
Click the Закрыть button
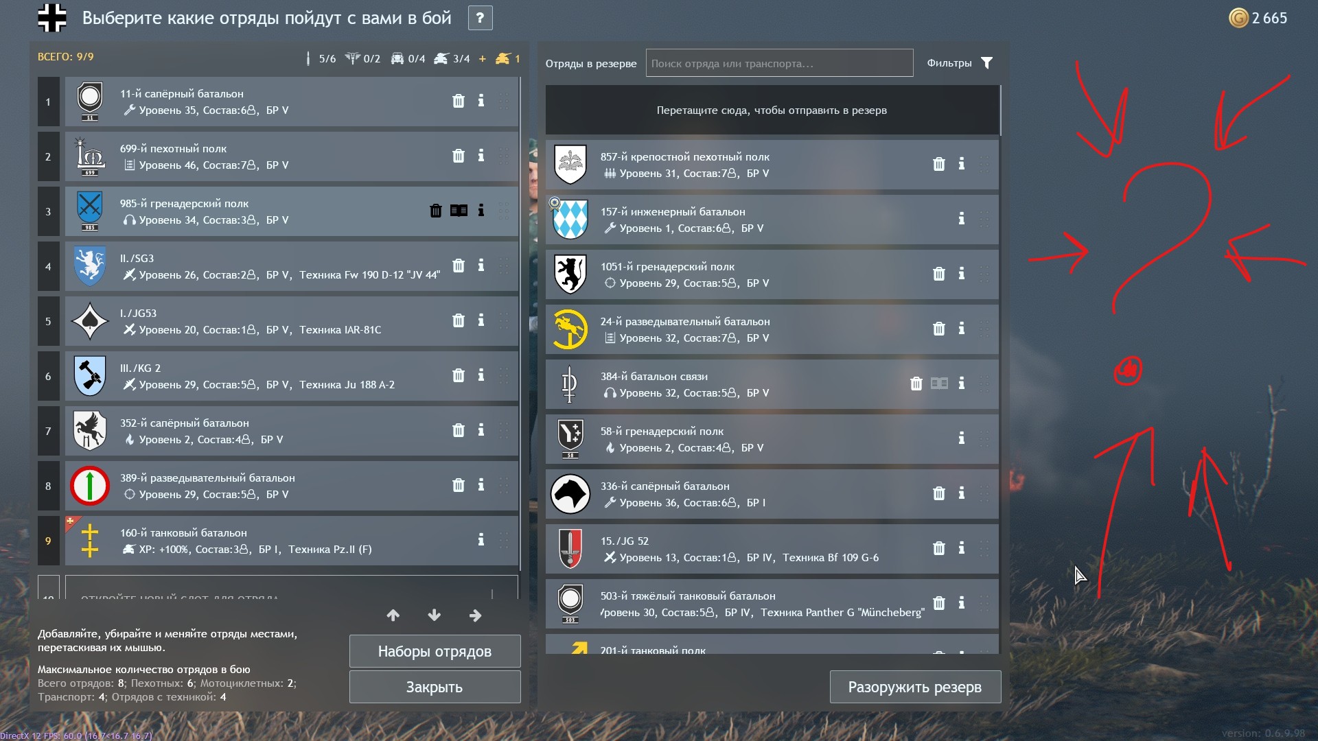(x=435, y=687)
